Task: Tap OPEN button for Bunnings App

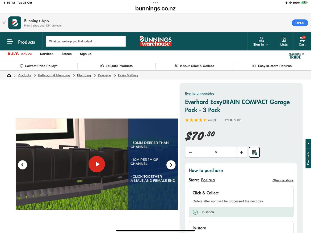Action: pos(300,23)
